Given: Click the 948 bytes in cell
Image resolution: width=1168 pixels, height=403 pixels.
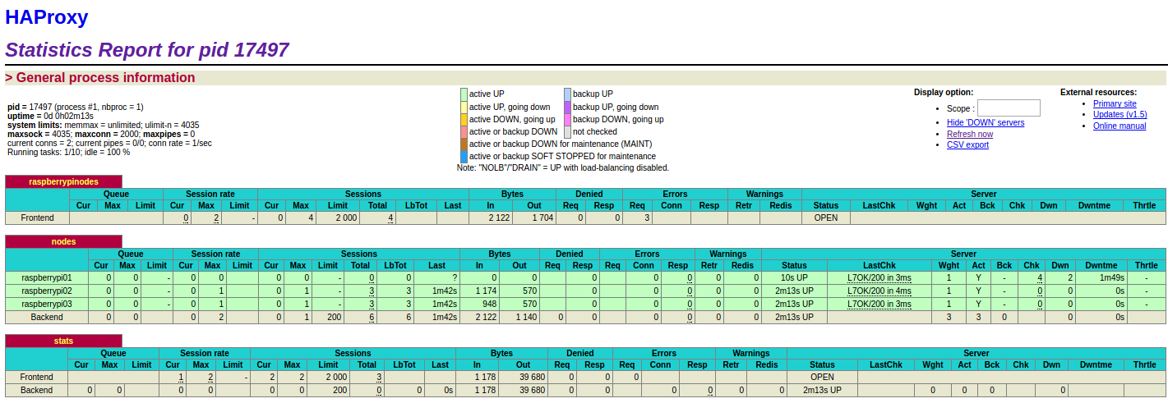Looking at the screenshot, I should point(479,304).
